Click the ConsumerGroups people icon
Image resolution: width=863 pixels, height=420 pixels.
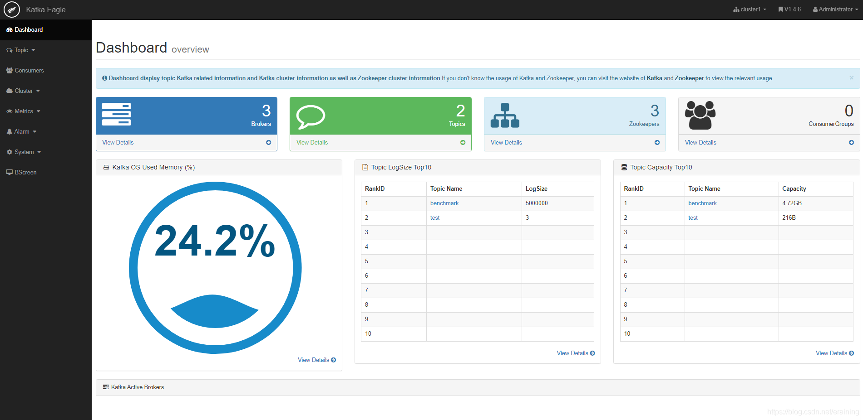[700, 115]
